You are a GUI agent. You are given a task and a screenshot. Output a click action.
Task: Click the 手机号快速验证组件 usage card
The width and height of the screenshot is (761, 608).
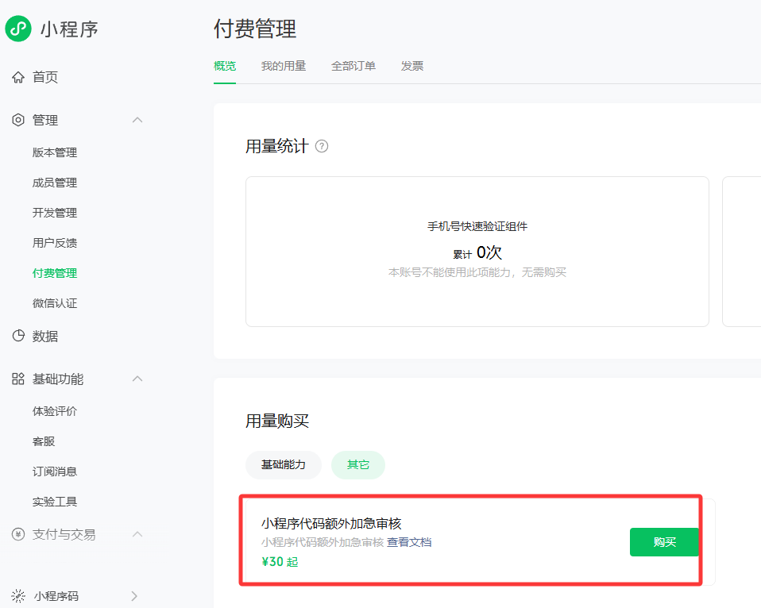click(477, 251)
